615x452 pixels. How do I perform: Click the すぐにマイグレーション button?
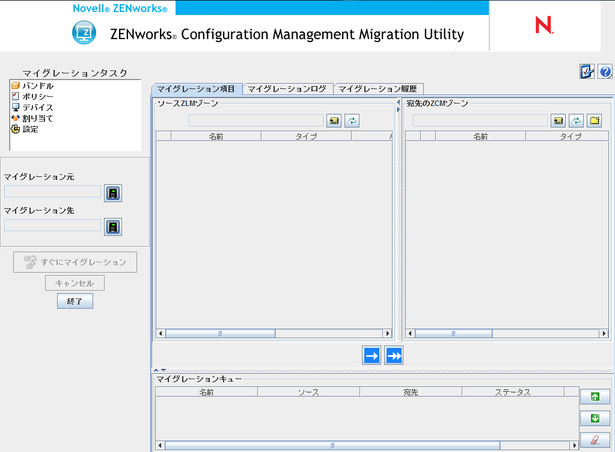point(75,262)
